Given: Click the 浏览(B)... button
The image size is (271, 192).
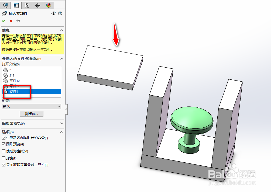Looking at the screenshot, I should [x=32, y=114].
